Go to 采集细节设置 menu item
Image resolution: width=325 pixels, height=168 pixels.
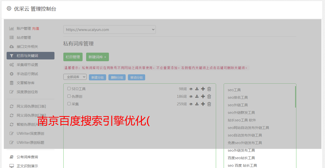point(27,65)
